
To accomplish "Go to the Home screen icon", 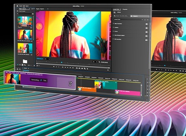I will click(x=17, y=6).
